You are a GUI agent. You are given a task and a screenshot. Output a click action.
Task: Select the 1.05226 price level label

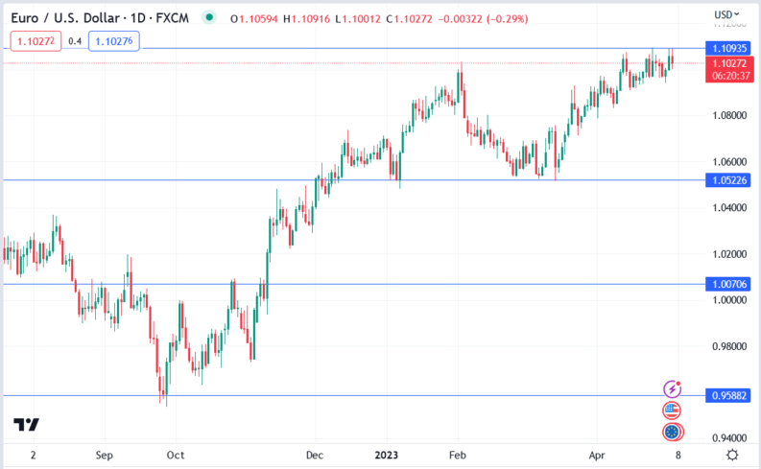(726, 180)
